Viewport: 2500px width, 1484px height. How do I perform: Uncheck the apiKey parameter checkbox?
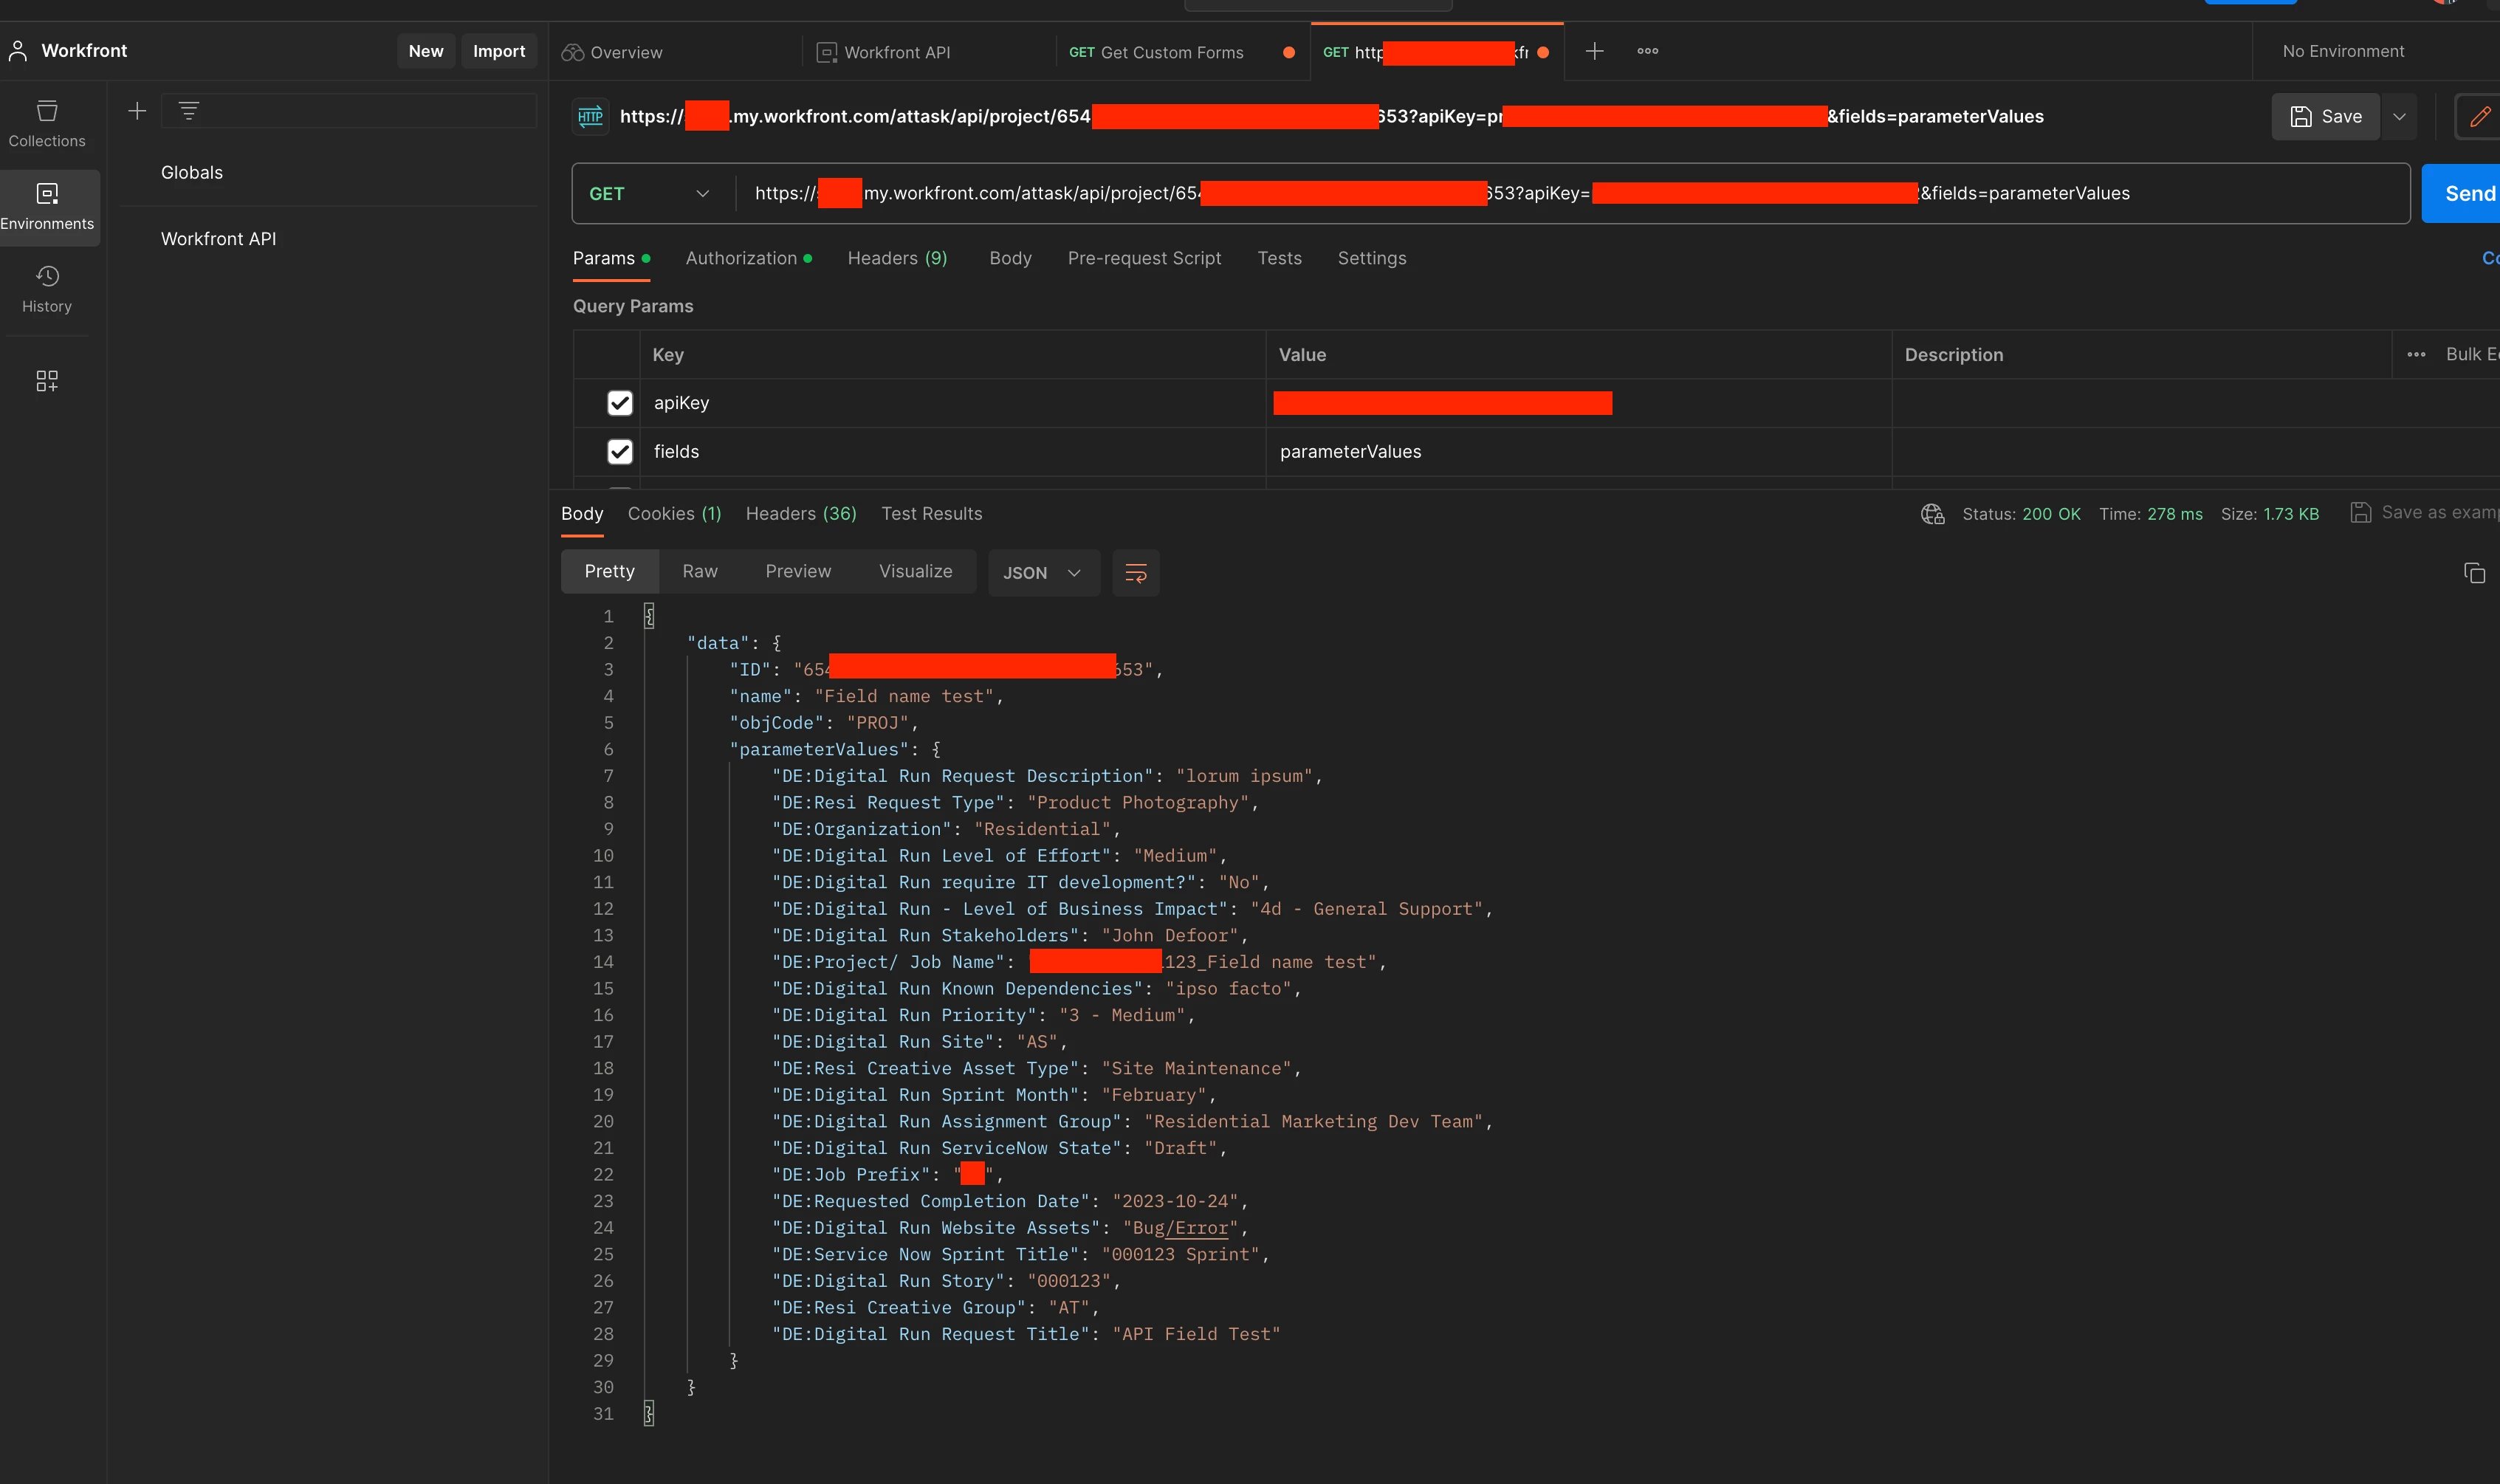coord(620,403)
